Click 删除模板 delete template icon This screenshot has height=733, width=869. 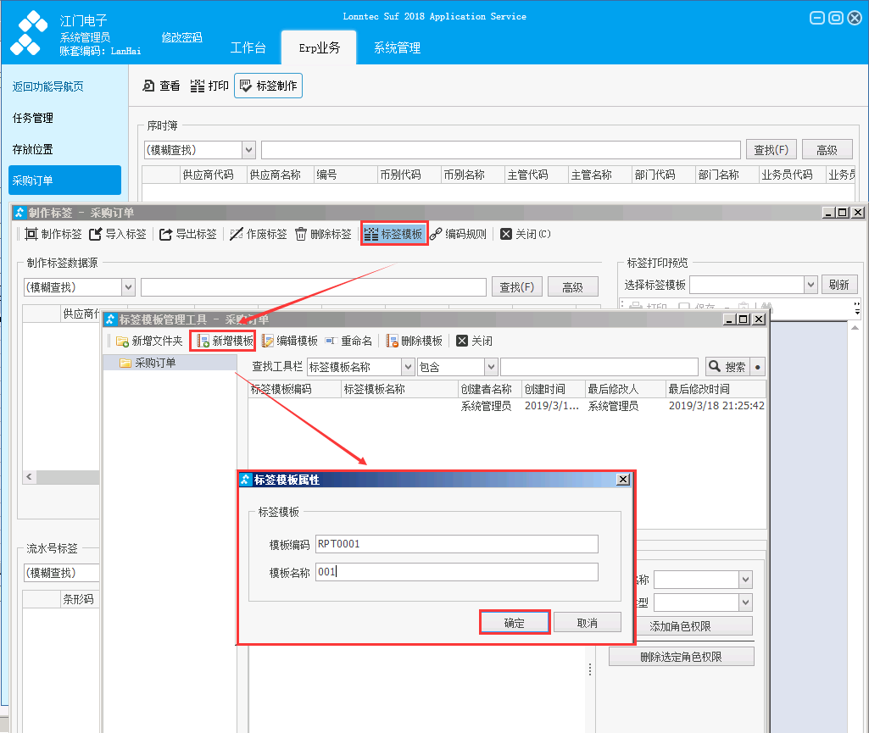click(393, 341)
